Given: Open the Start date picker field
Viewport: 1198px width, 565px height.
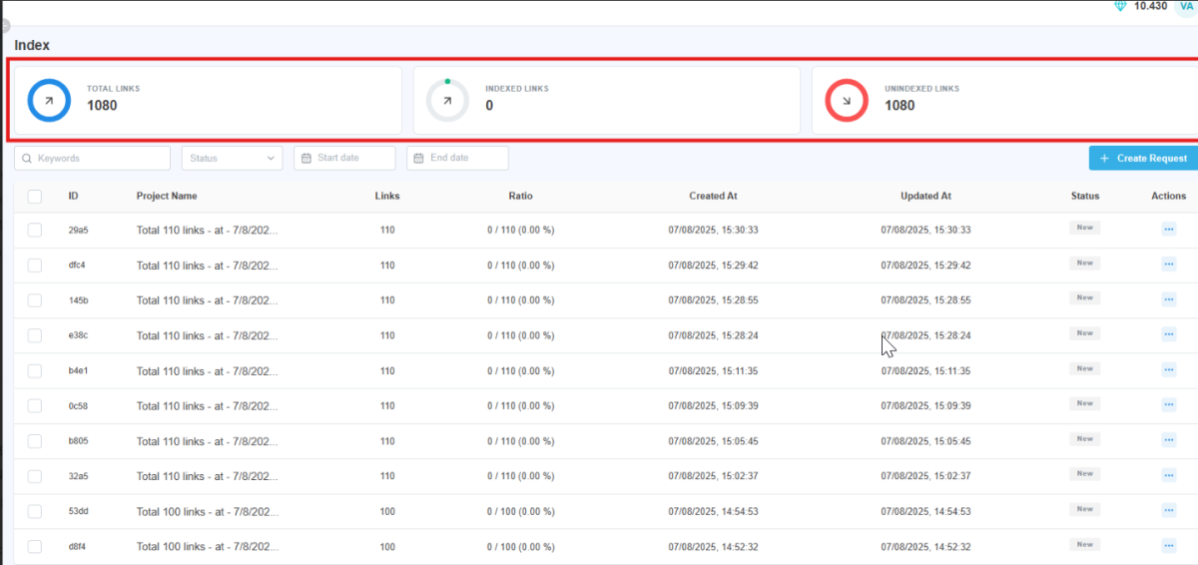Looking at the screenshot, I should (x=344, y=159).
